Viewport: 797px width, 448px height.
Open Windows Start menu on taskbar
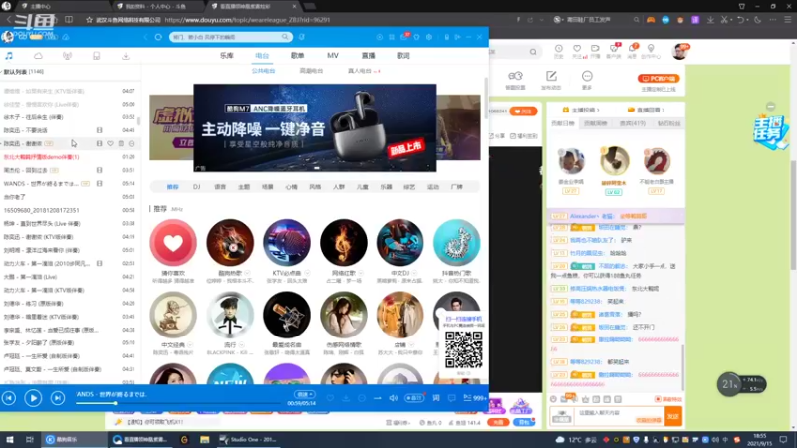tap(9, 439)
